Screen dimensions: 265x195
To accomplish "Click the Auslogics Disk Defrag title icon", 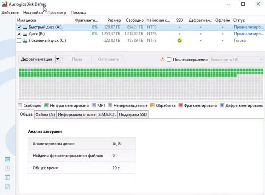I will coord(4,4).
